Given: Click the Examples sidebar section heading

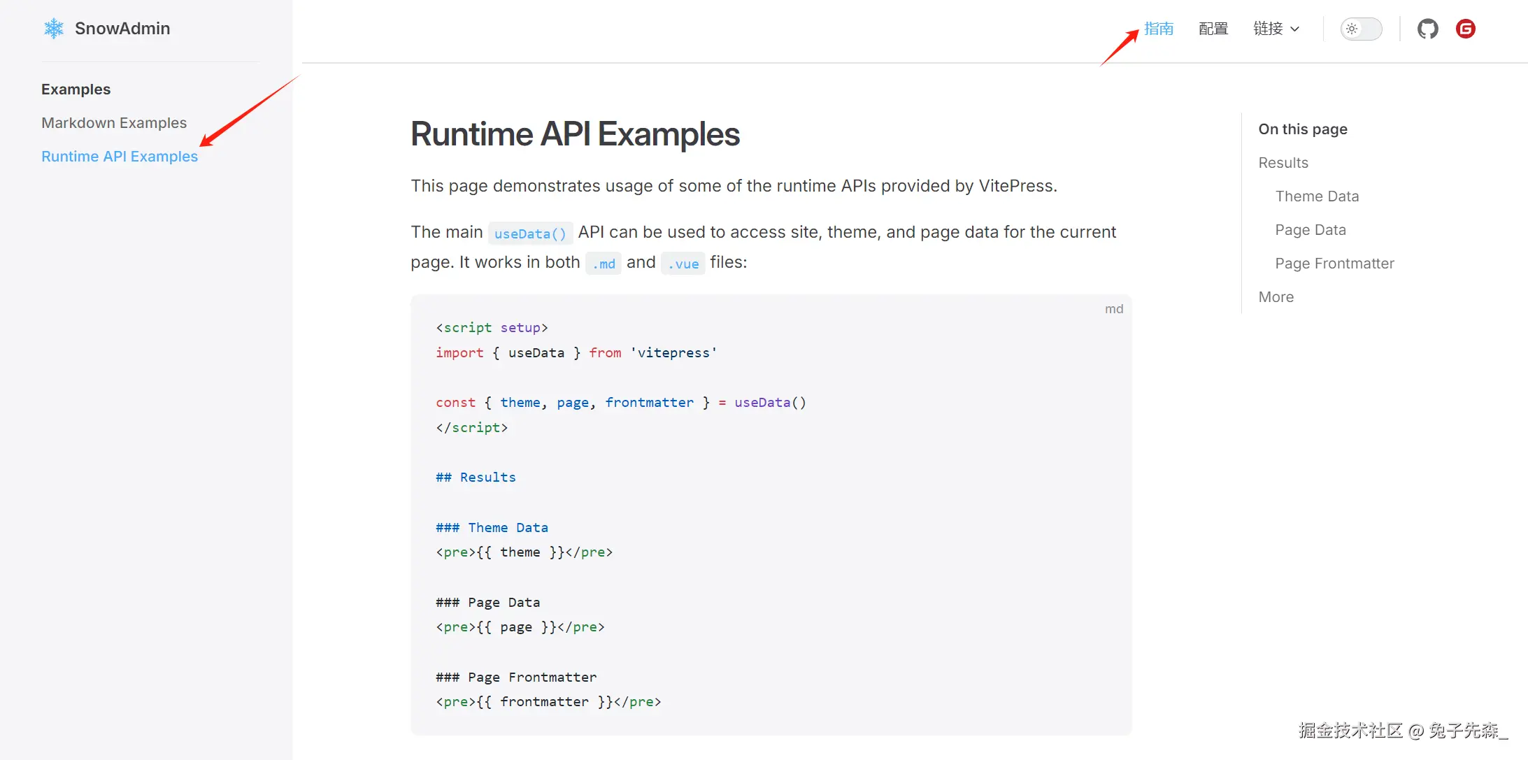Looking at the screenshot, I should (x=76, y=89).
